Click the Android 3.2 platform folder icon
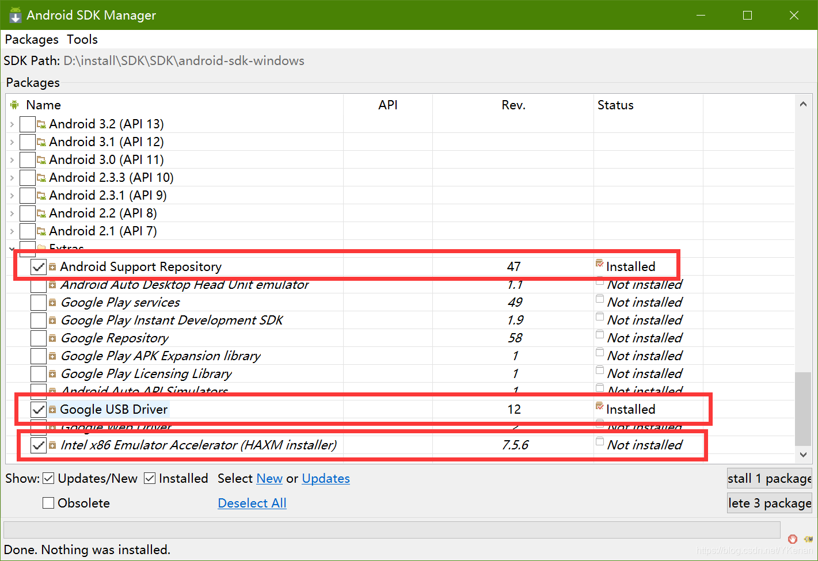This screenshot has width=818, height=561. [x=41, y=124]
